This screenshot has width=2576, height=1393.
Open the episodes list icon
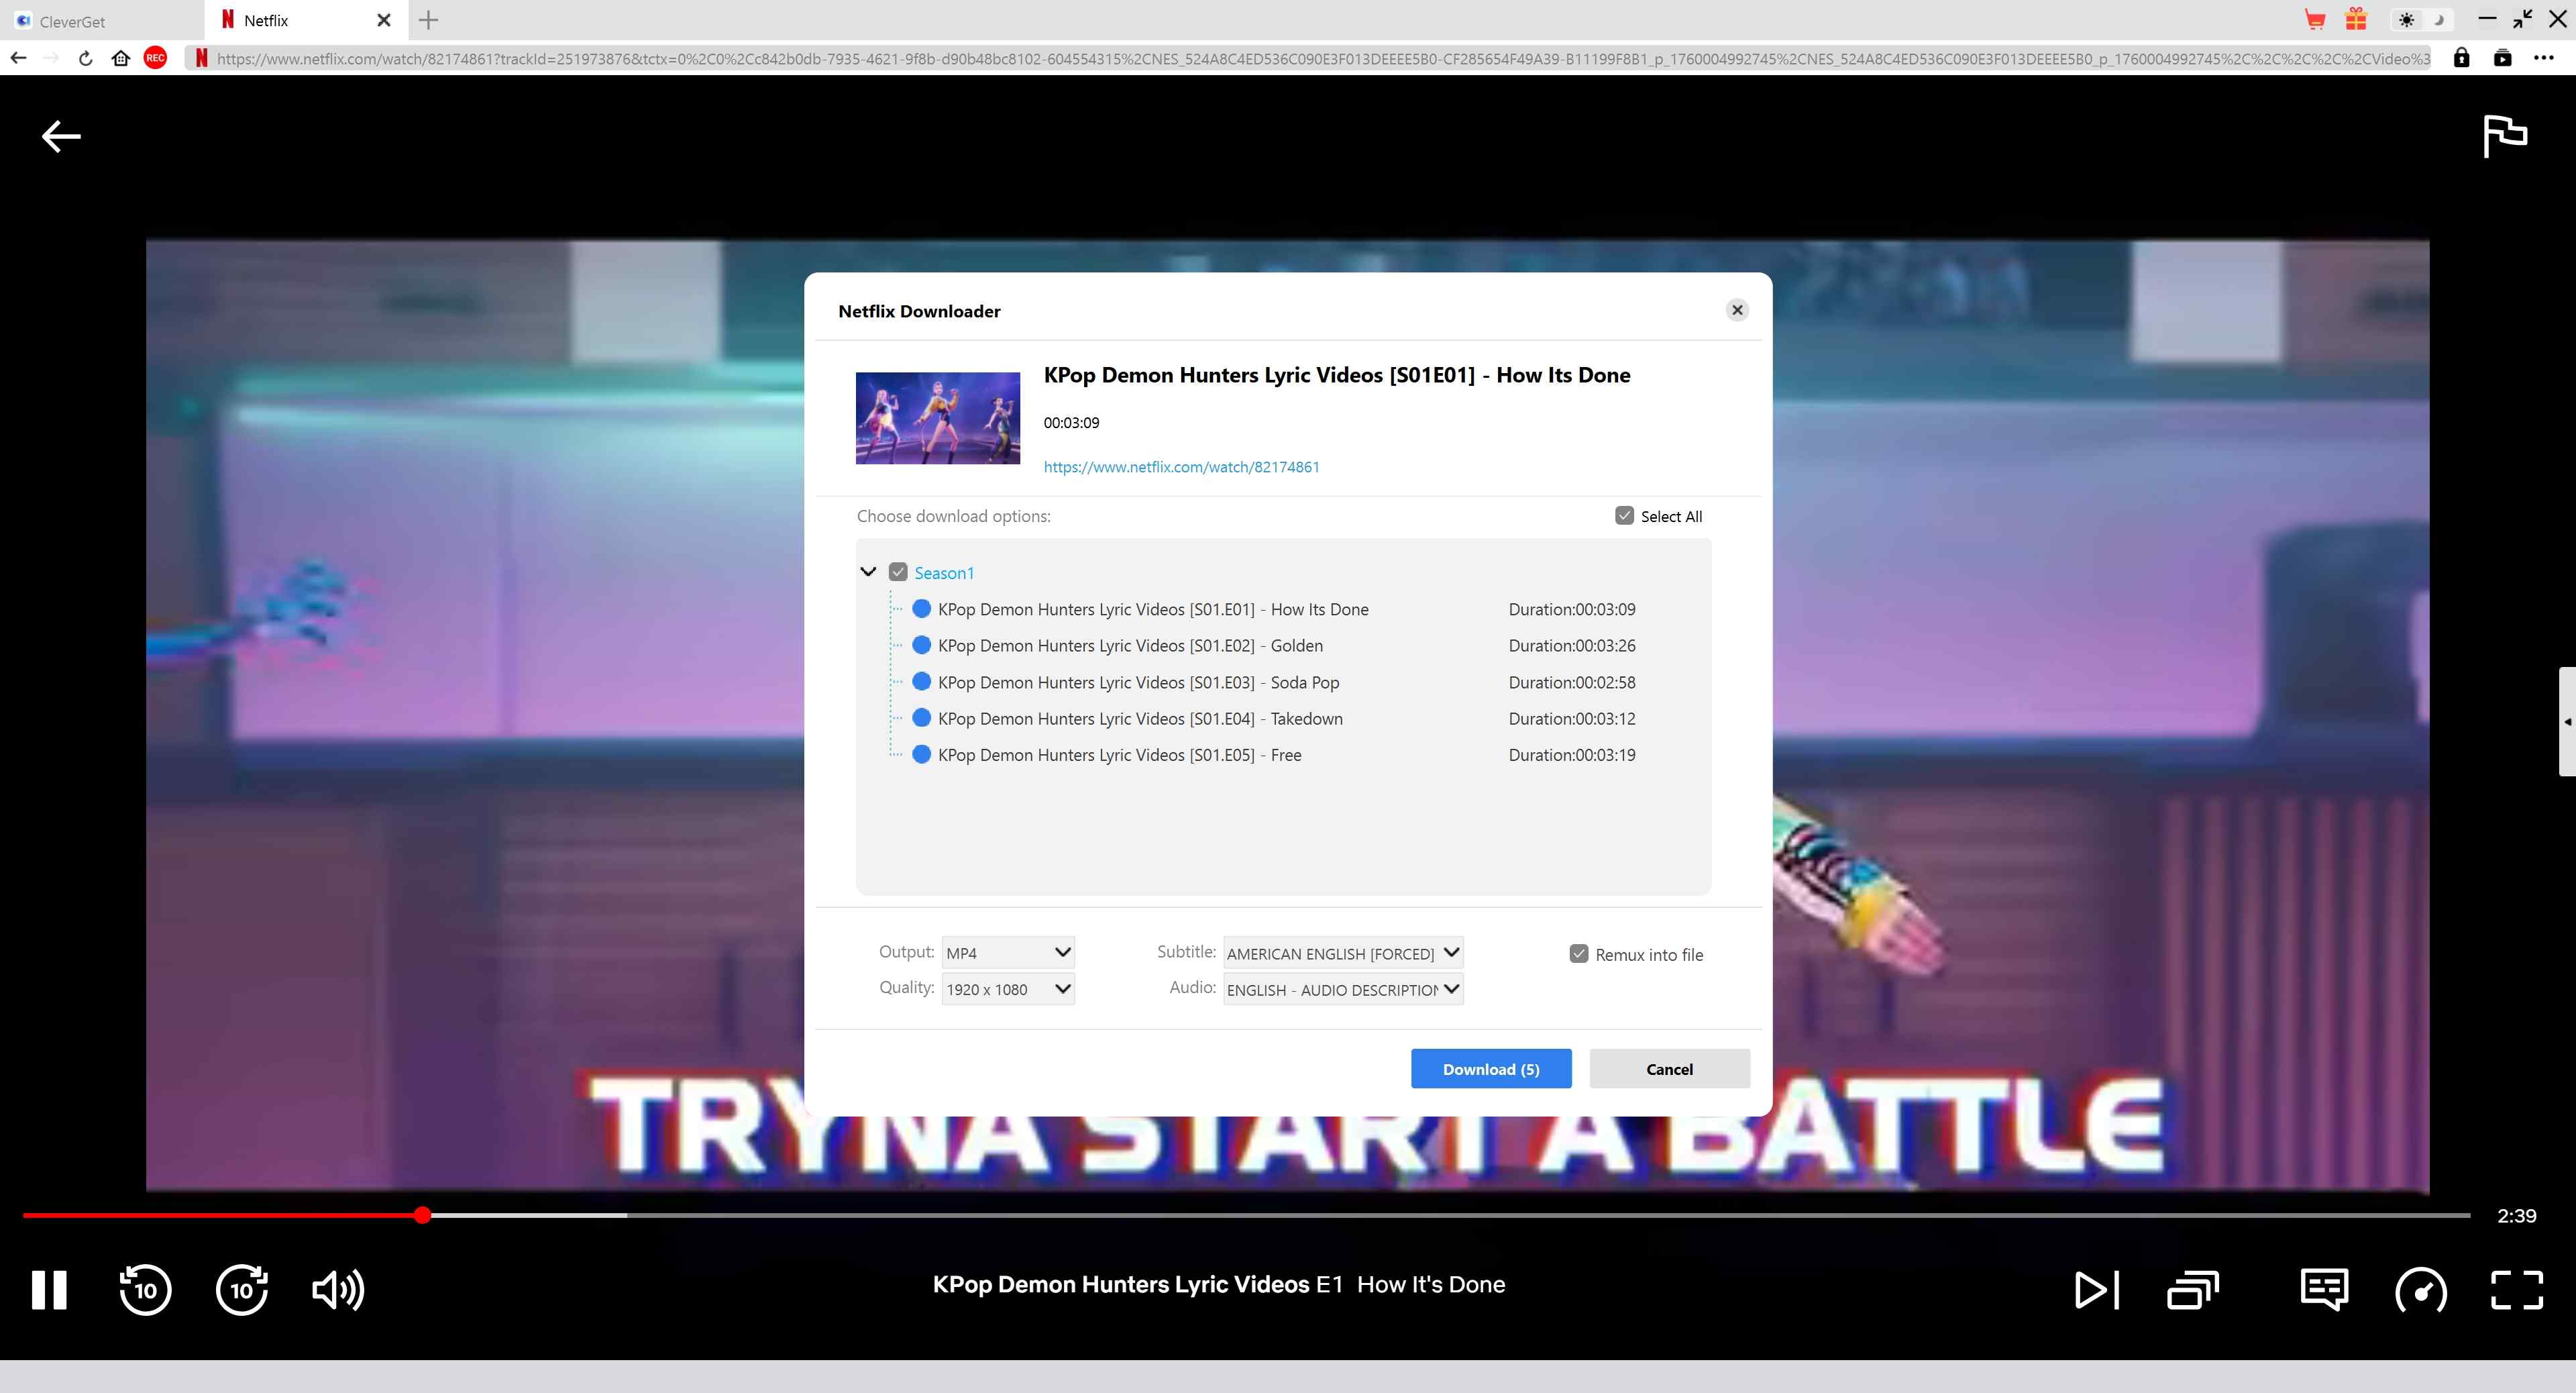tap(2192, 1289)
